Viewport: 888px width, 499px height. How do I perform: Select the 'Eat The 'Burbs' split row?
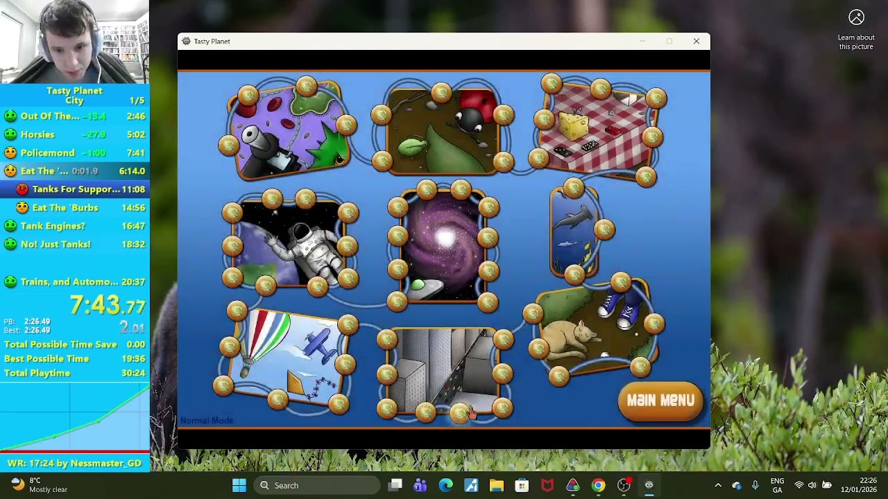74,207
